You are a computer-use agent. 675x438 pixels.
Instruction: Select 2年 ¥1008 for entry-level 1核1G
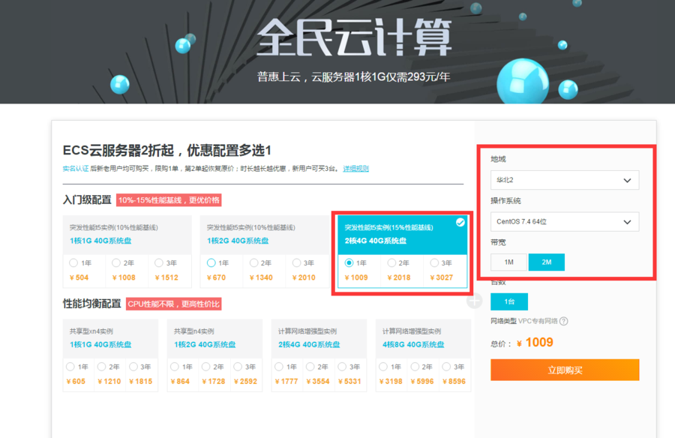pyautogui.click(x=116, y=262)
